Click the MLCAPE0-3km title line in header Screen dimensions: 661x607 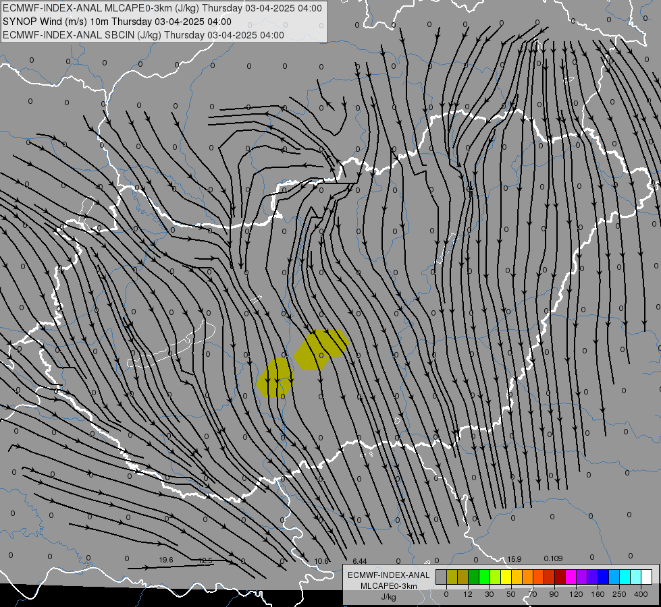[162, 8]
